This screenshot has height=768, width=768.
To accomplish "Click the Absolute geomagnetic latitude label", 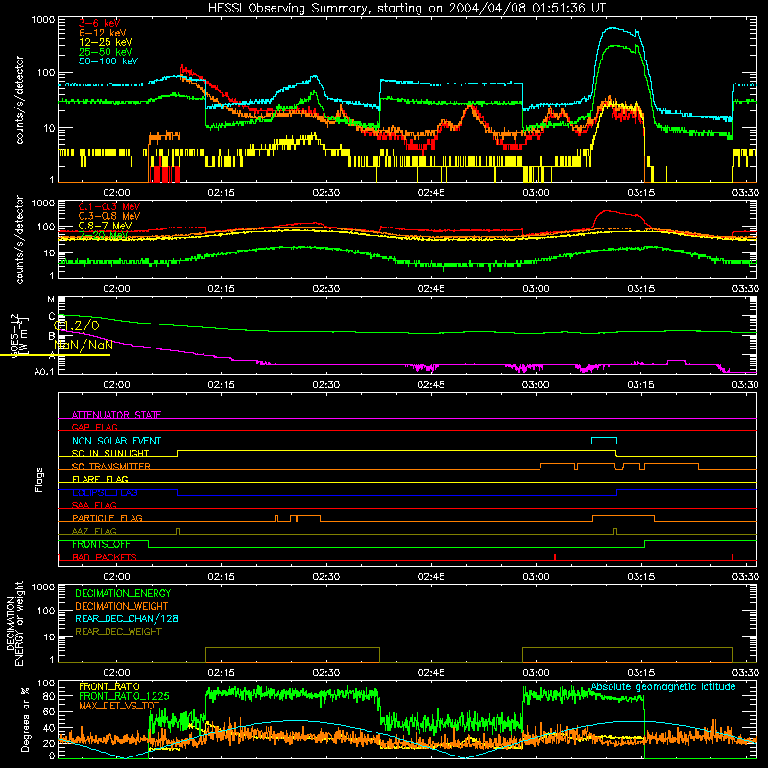I will coord(663,687).
